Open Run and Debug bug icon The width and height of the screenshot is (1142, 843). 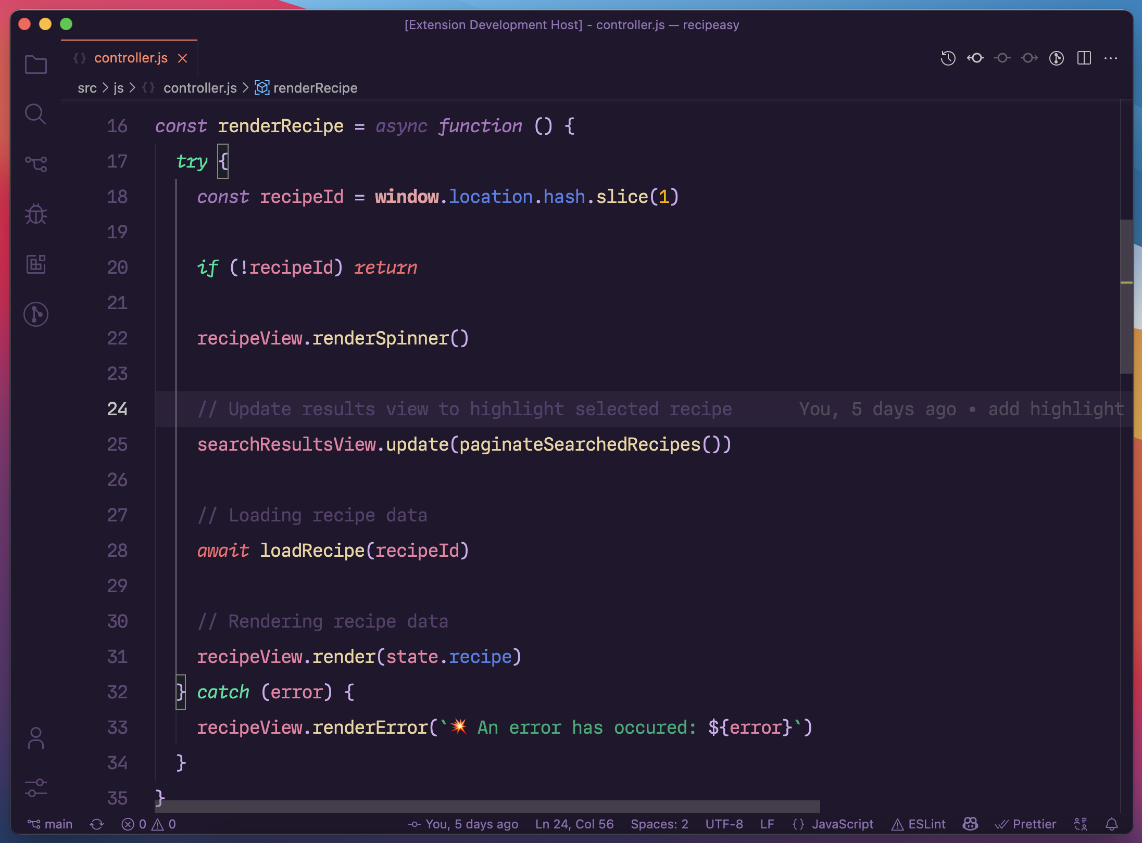coord(35,214)
